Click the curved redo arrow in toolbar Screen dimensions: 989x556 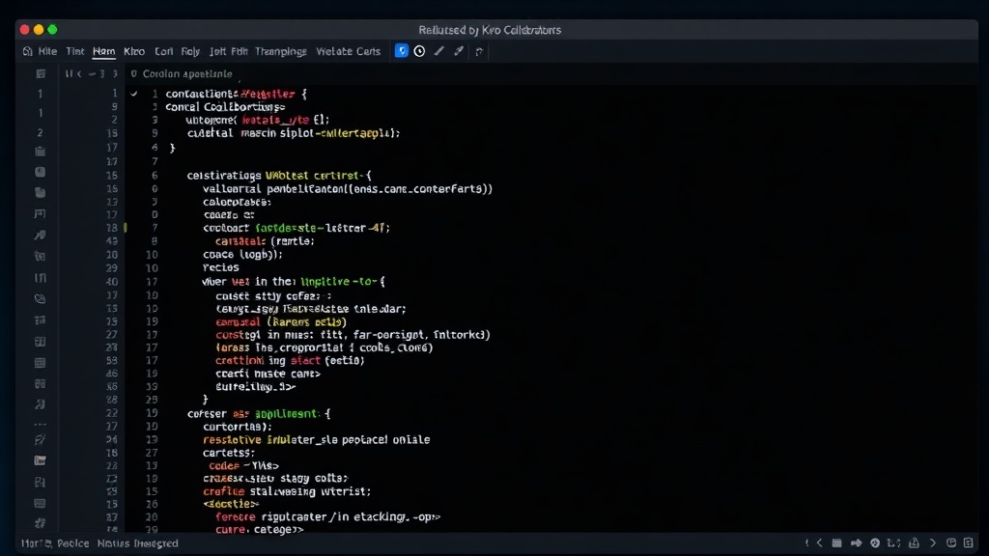(x=479, y=52)
